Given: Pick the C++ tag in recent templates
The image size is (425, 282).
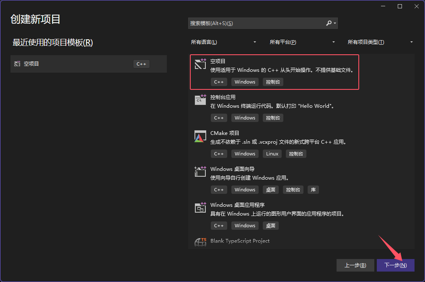Looking at the screenshot, I should pyautogui.click(x=141, y=64).
